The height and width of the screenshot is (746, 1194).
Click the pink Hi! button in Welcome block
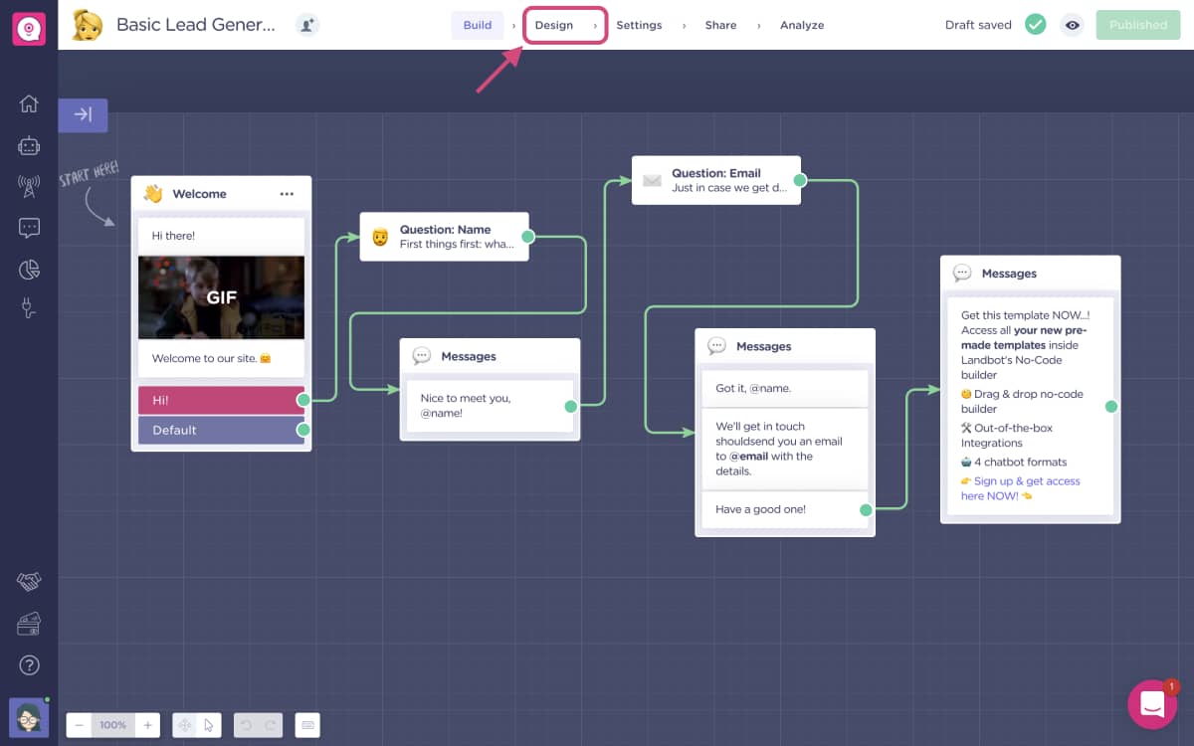point(221,400)
